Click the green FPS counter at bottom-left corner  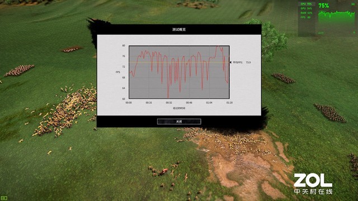coord(4,198)
